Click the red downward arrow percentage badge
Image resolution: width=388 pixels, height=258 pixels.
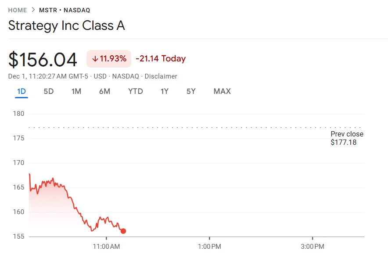tap(108, 58)
